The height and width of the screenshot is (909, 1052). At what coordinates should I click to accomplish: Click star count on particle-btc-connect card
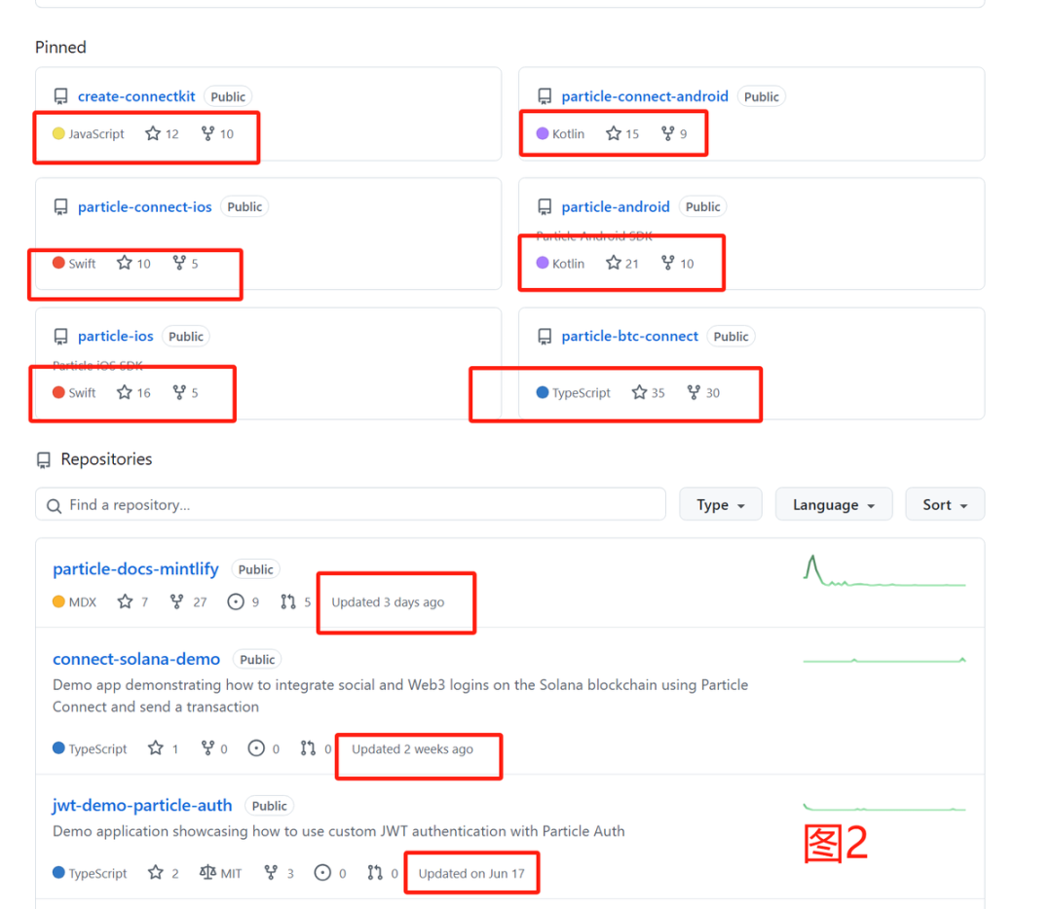tap(658, 393)
